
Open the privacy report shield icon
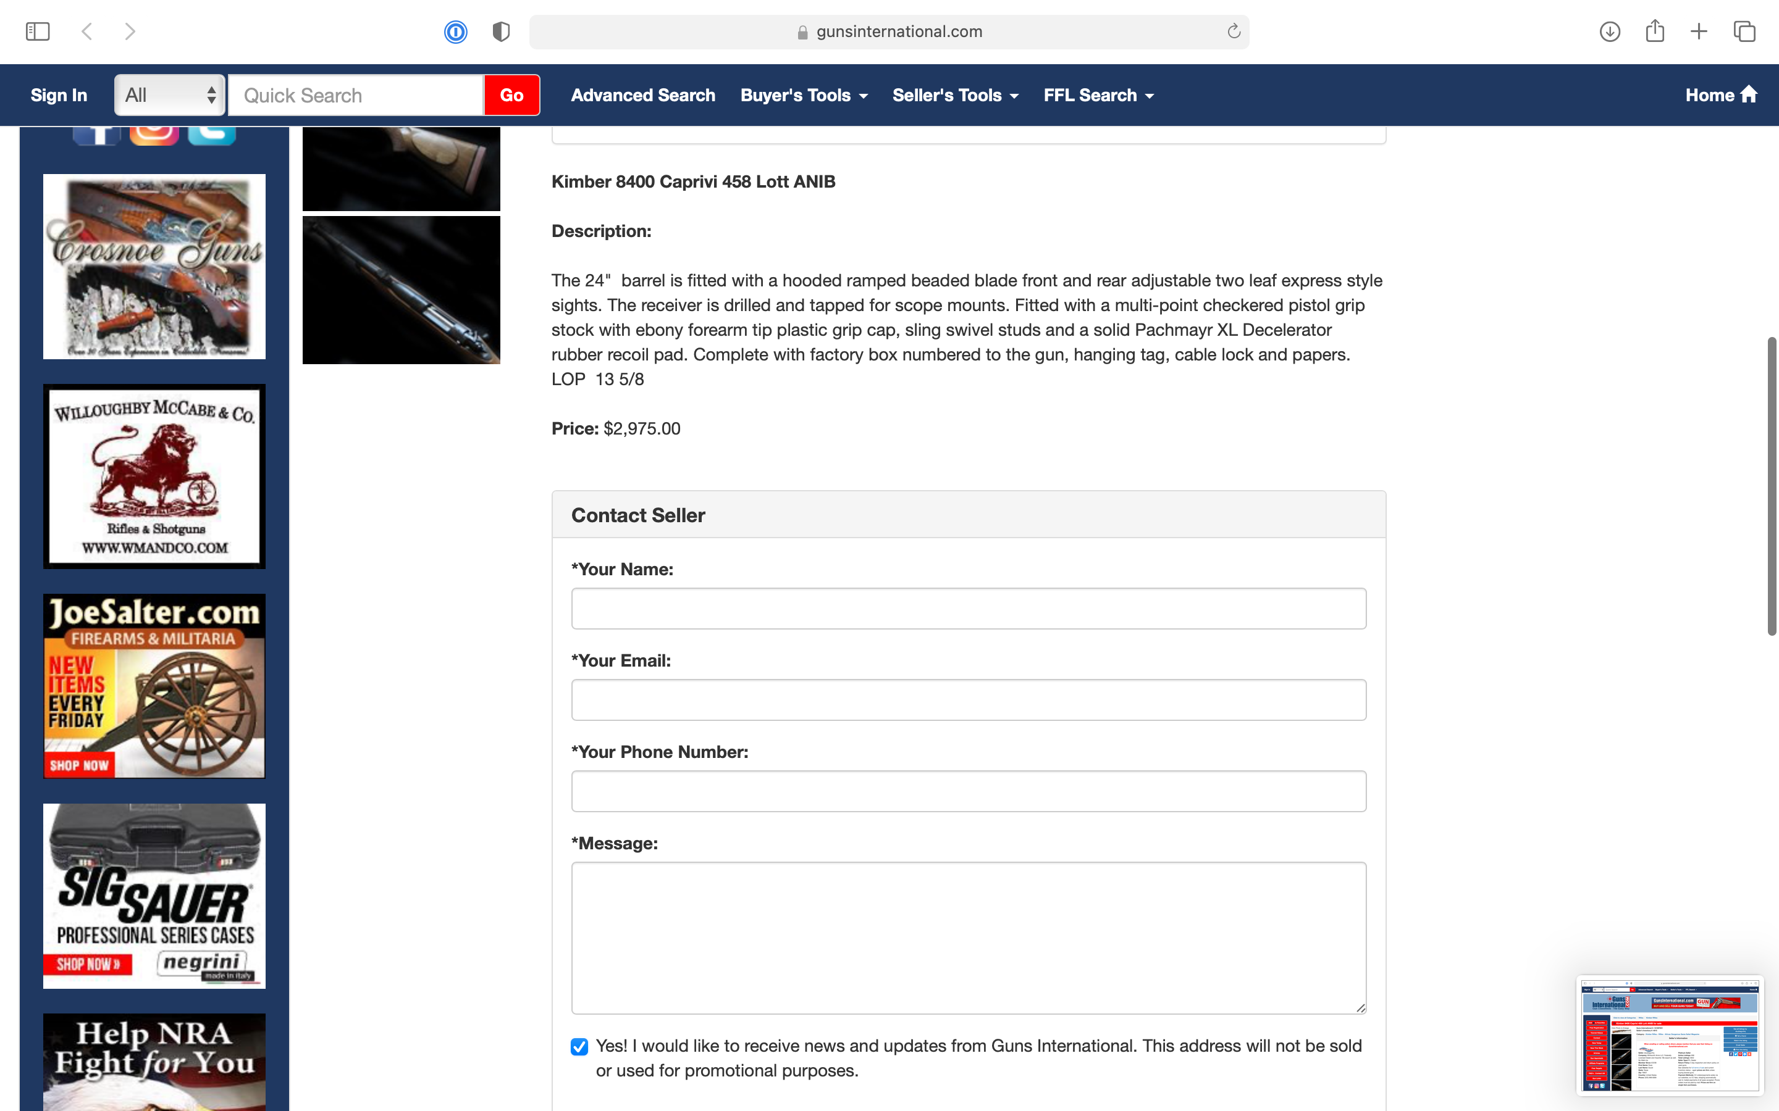click(502, 31)
